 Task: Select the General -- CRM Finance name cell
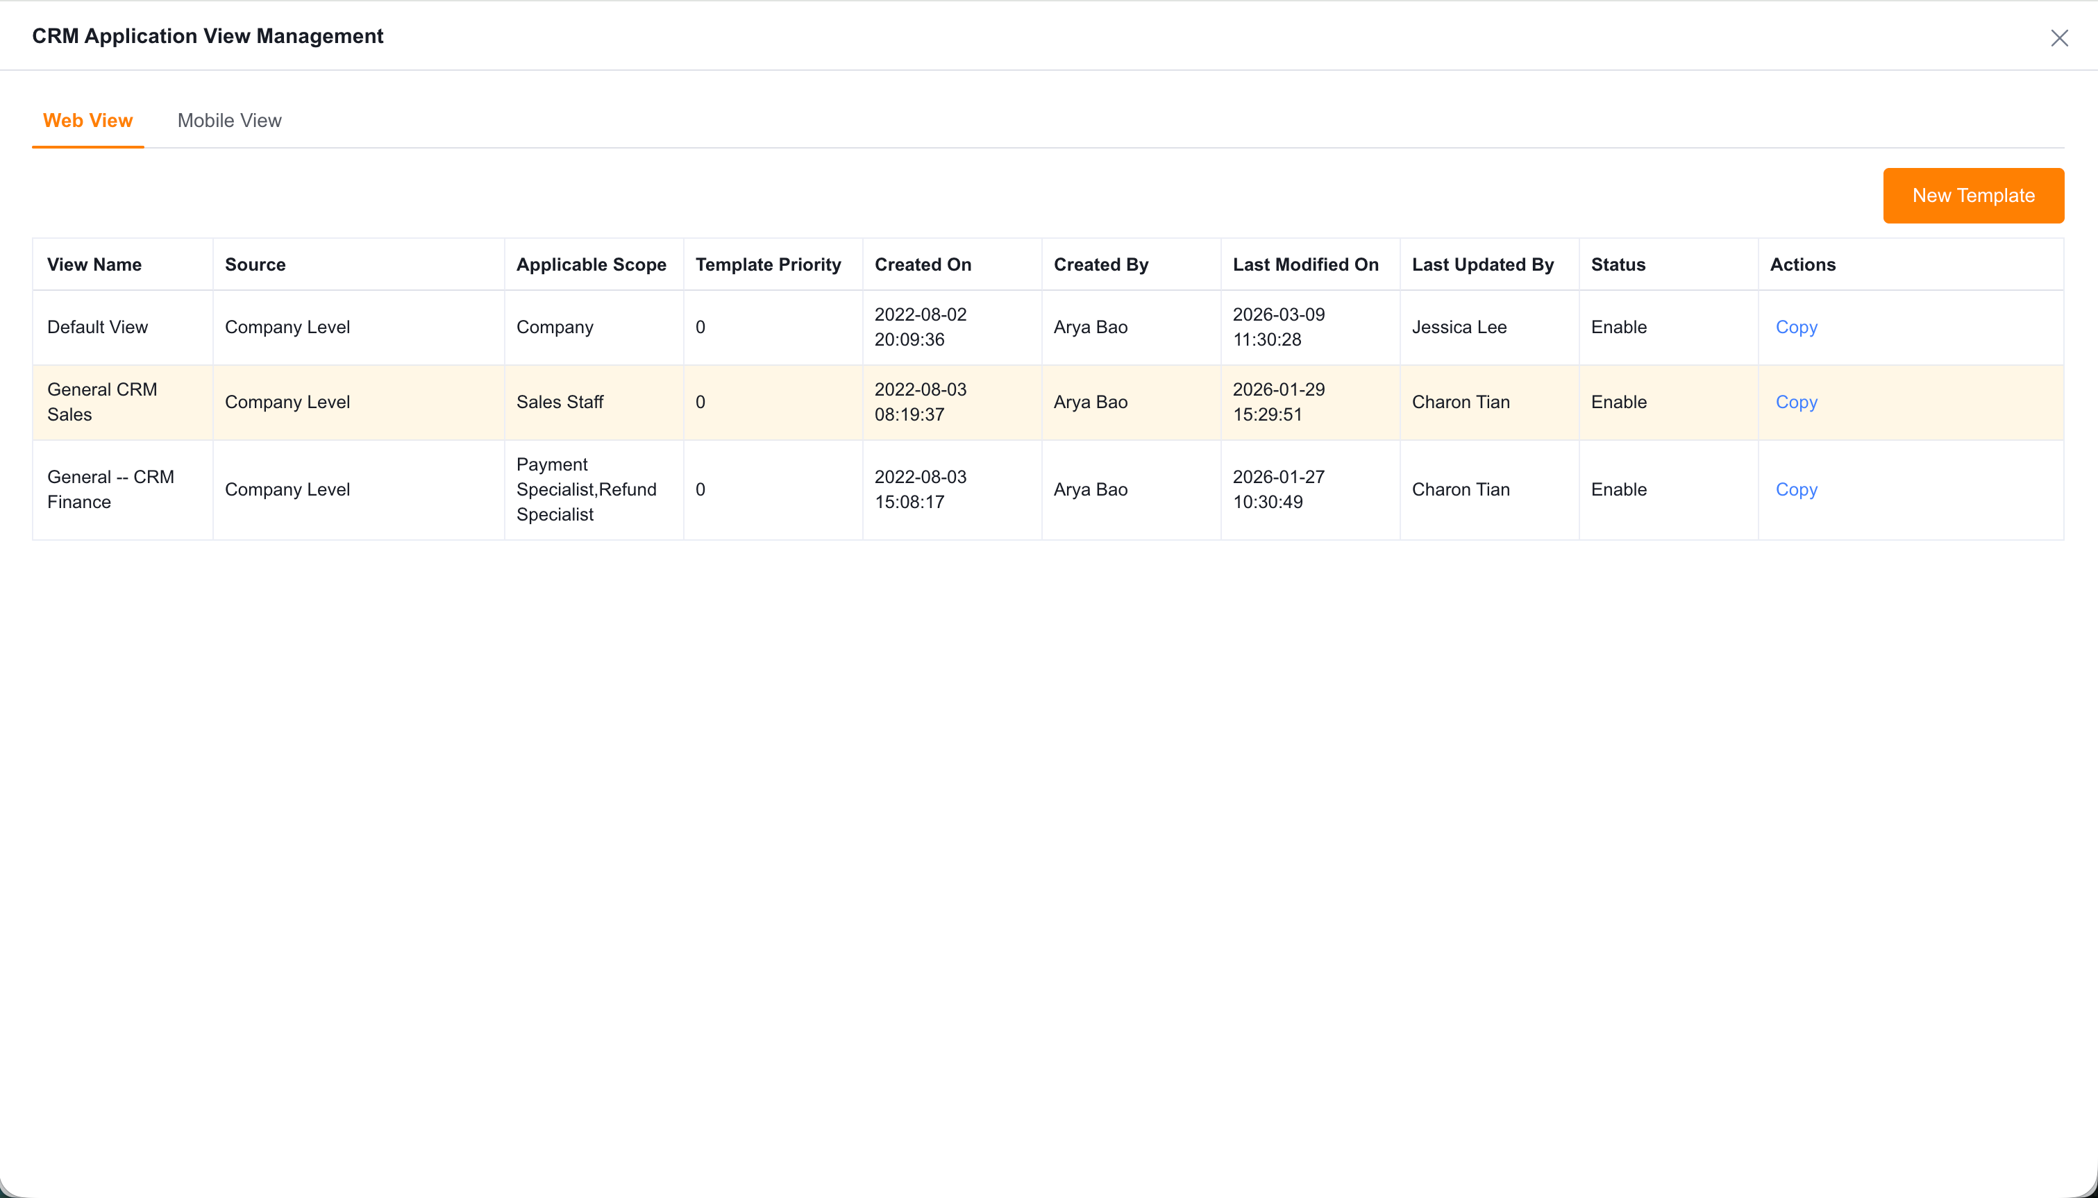123,489
